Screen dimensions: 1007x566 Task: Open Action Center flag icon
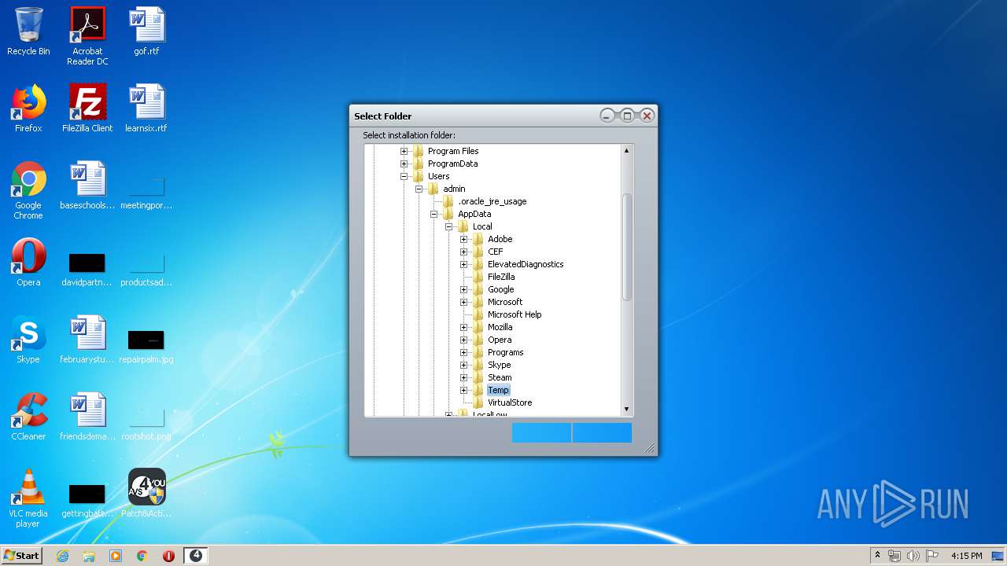click(932, 556)
